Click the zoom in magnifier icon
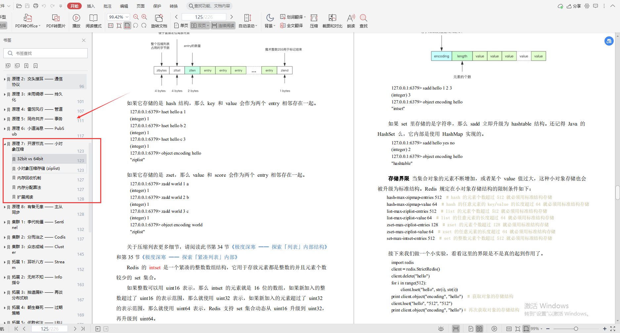Screen dimensions: 620x333 coord(144,17)
